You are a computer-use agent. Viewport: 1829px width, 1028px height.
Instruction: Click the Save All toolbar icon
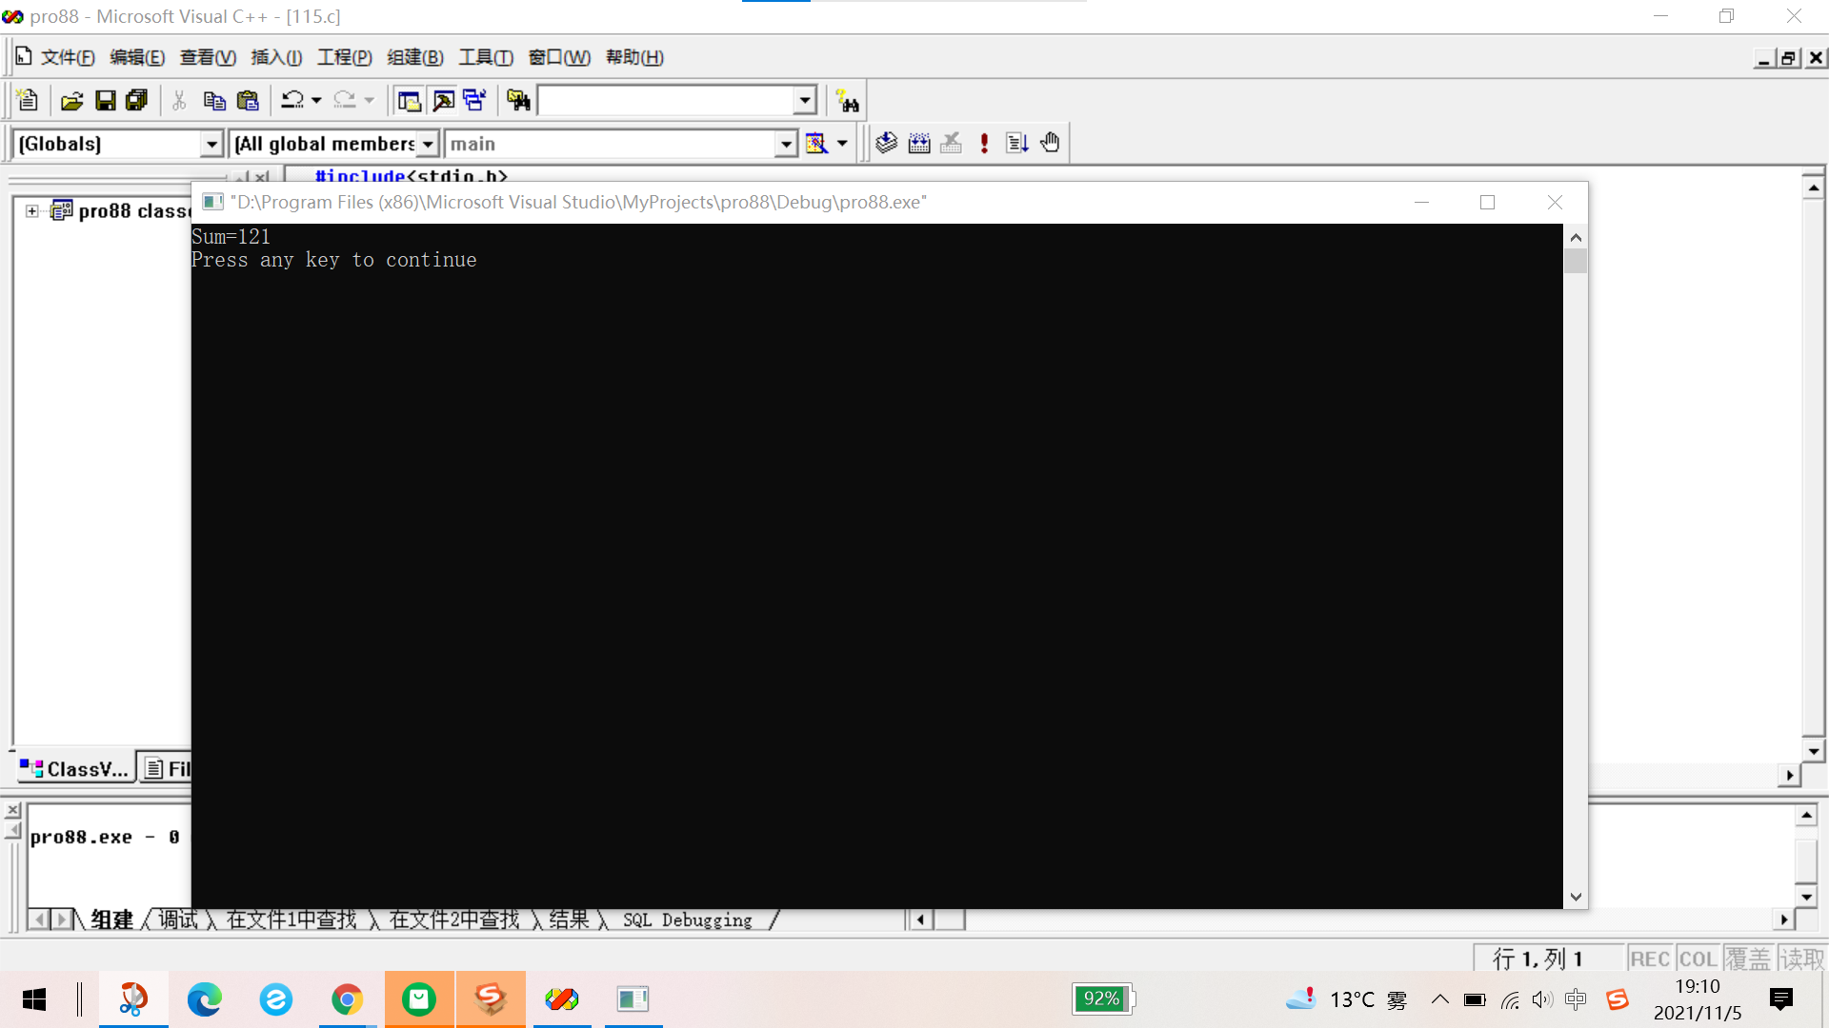(137, 100)
